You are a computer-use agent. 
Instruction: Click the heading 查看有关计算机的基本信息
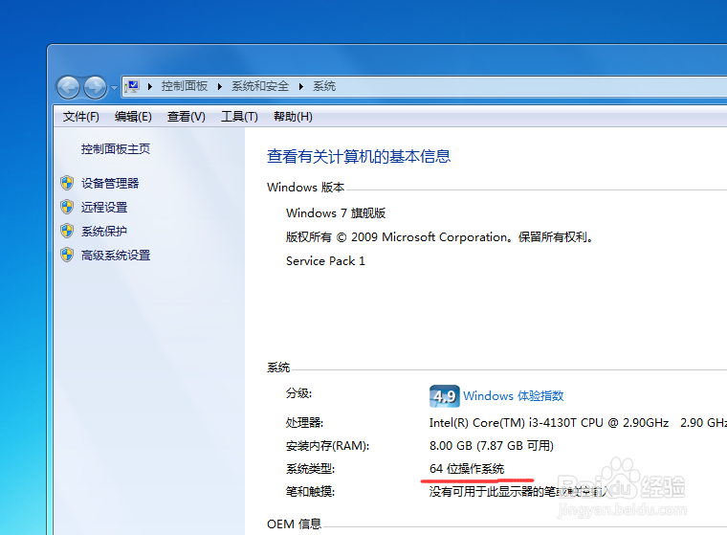(359, 156)
